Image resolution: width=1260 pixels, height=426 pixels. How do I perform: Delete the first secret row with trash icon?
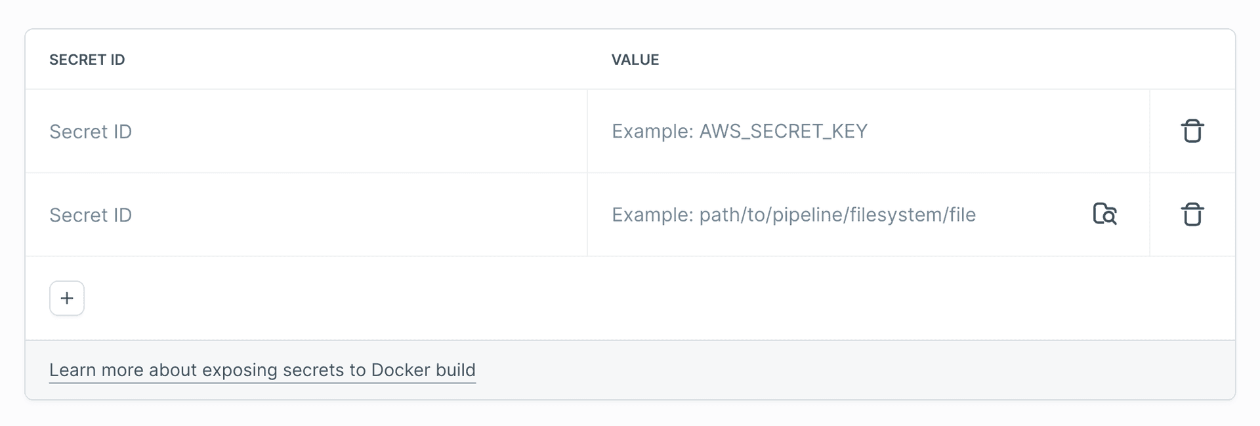coord(1192,131)
